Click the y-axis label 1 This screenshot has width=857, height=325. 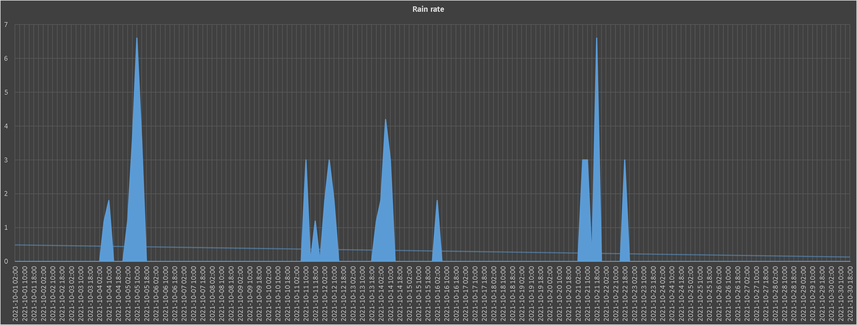point(6,228)
